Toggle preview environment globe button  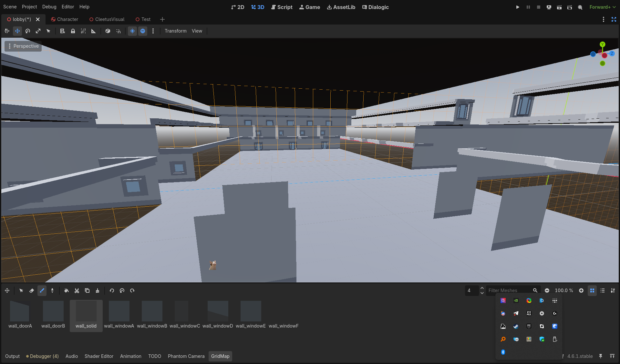(x=143, y=31)
